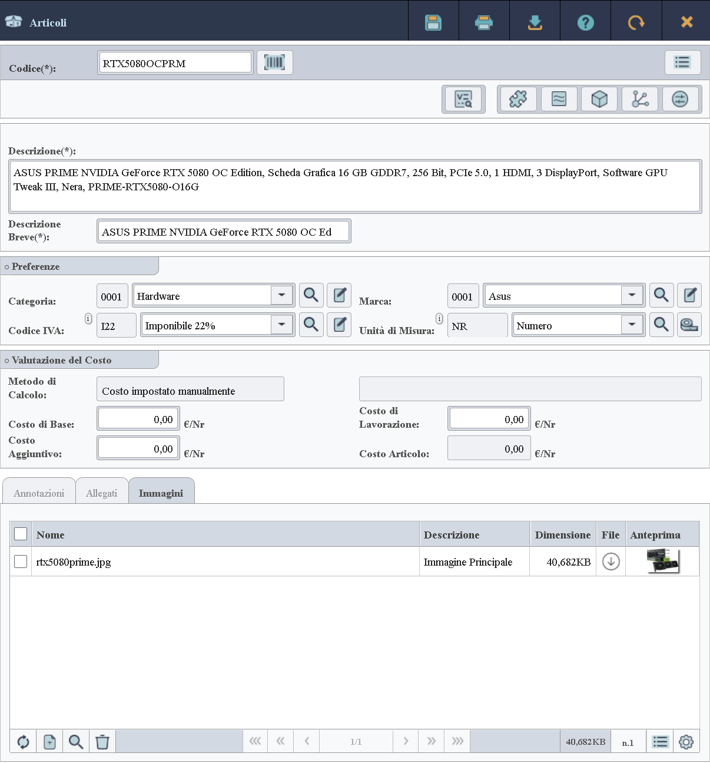Expand the Asus brand dropdown
The height and width of the screenshot is (763, 710).
pyautogui.click(x=632, y=295)
